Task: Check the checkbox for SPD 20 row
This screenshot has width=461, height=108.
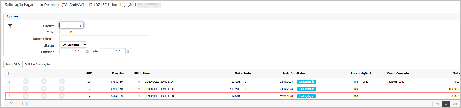Action: tap(8, 81)
